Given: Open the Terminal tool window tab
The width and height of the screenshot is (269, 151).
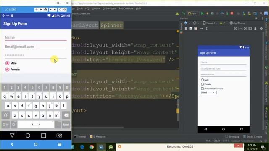Looking at the screenshot, I should (80, 137).
